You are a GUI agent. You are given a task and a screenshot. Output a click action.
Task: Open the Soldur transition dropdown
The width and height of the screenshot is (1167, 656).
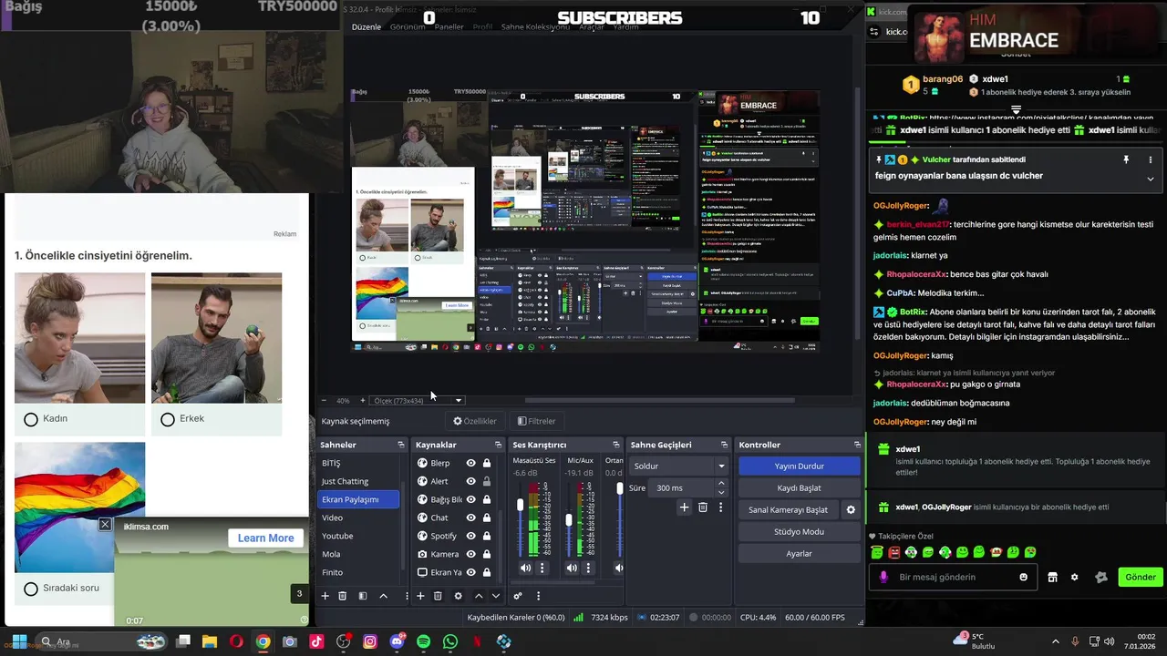(677, 466)
